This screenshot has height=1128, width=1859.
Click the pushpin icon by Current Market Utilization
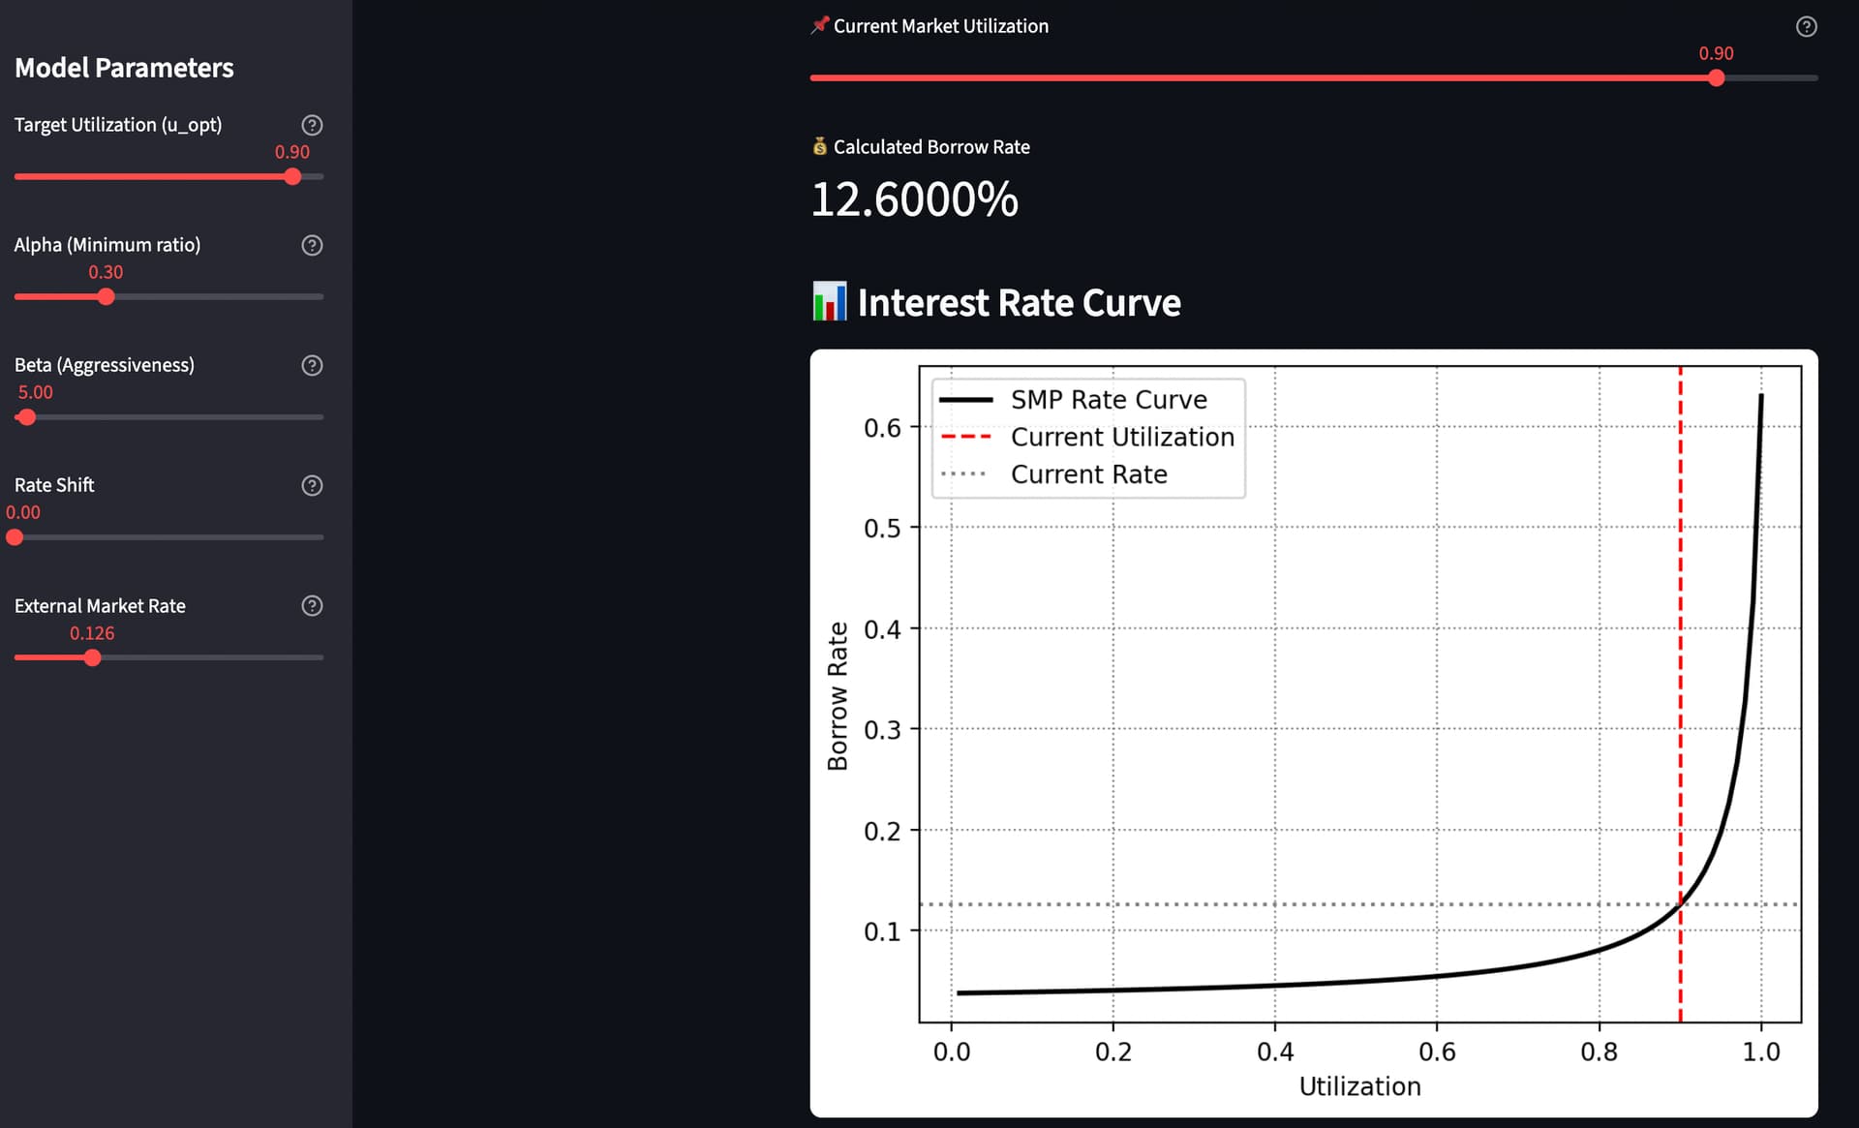[x=820, y=25]
